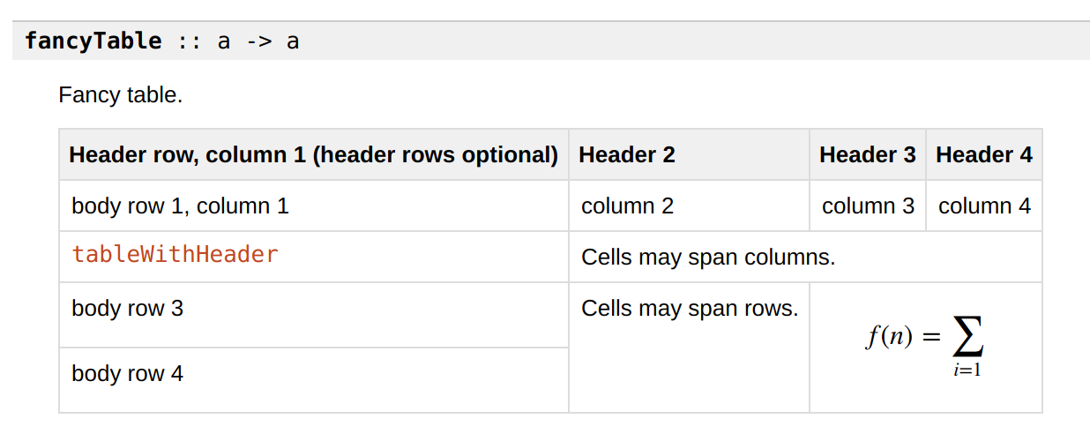Click the 'body row 1, column 1' cell
Screen dimensions: 1090x441
[314, 206]
